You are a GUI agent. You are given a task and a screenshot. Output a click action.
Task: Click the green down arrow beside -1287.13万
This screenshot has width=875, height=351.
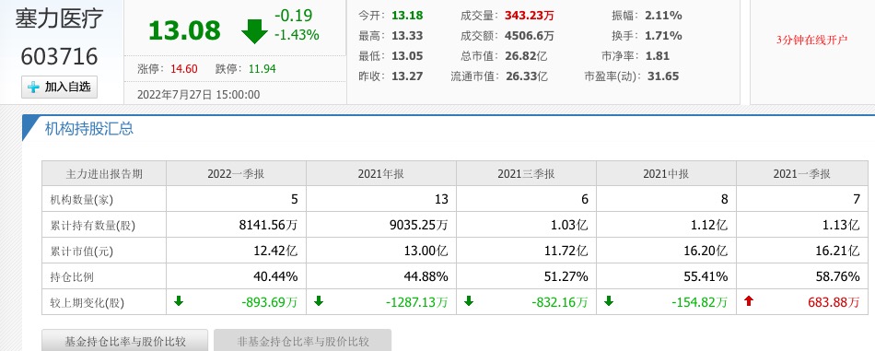(x=319, y=301)
